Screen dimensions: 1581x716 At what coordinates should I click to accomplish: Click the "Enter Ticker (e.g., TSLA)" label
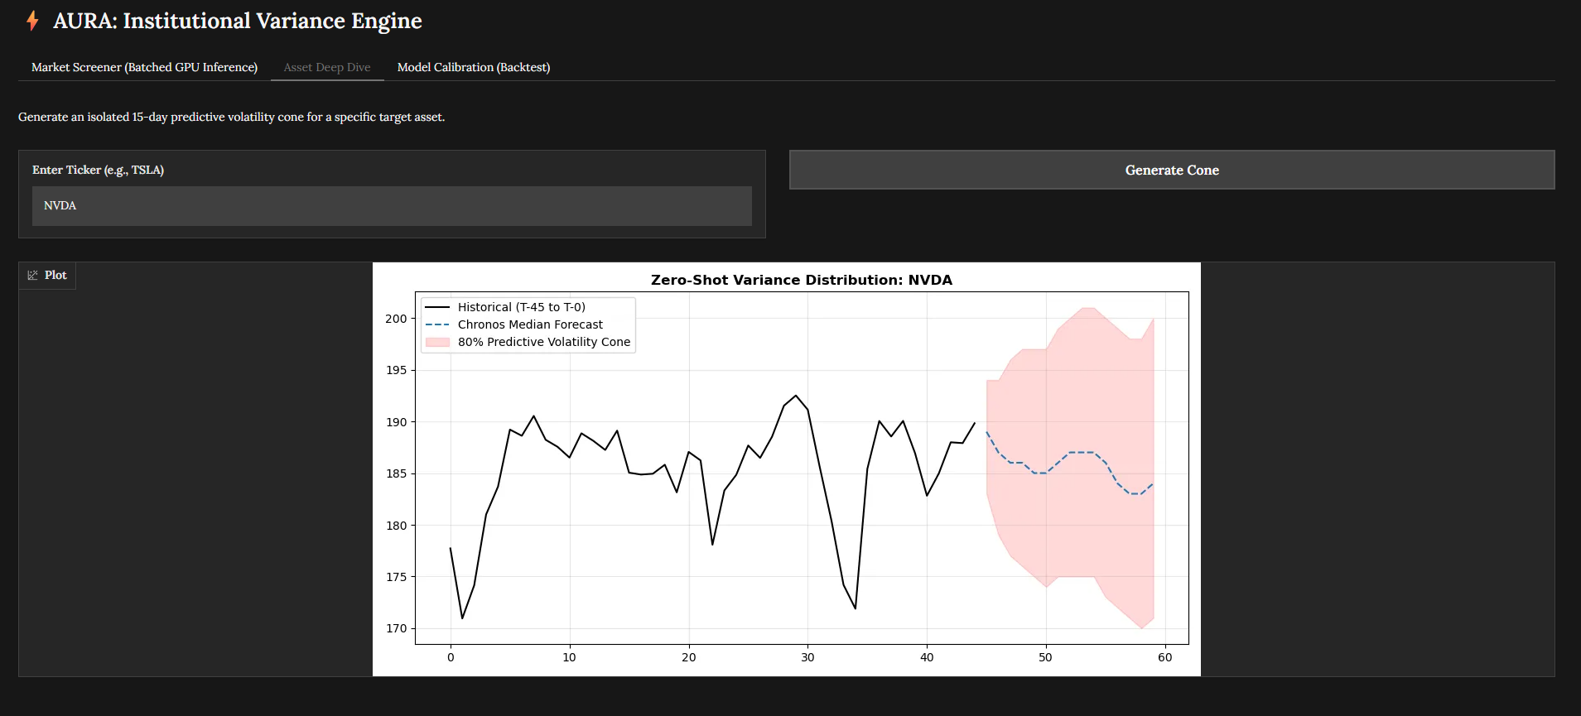(98, 170)
